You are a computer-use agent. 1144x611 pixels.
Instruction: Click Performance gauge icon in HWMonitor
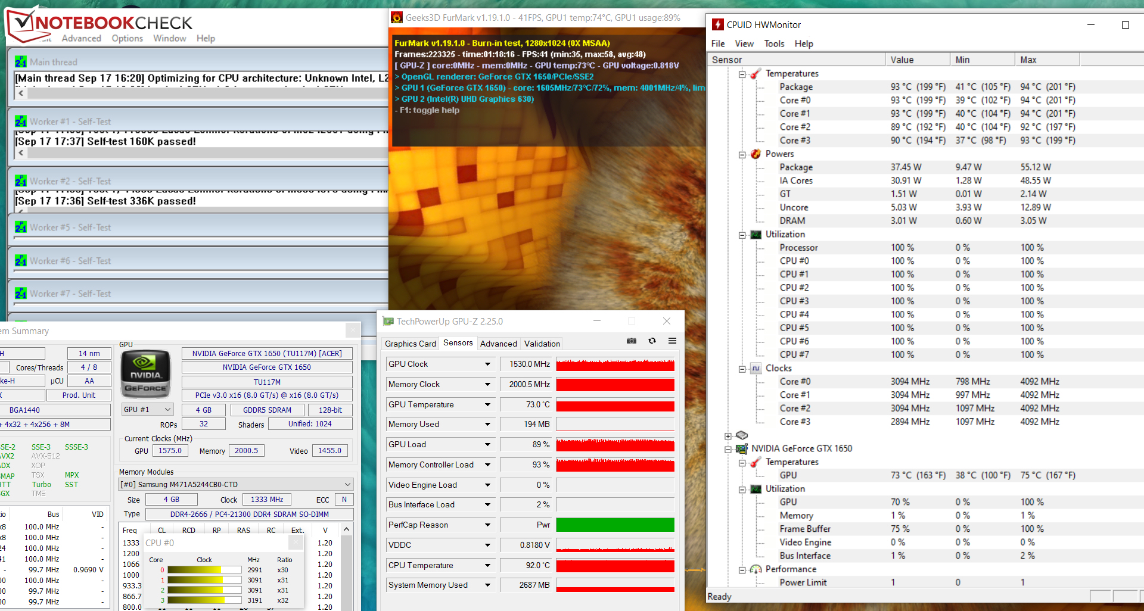point(756,570)
